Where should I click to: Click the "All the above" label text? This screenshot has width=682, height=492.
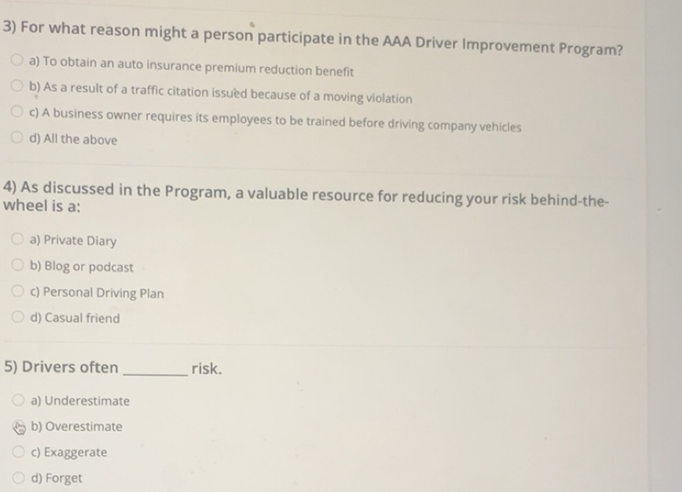click(x=74, y=140)
